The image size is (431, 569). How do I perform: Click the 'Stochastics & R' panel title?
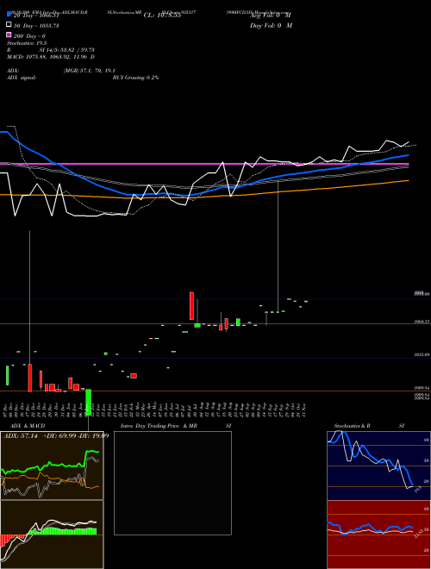(353, 426)
